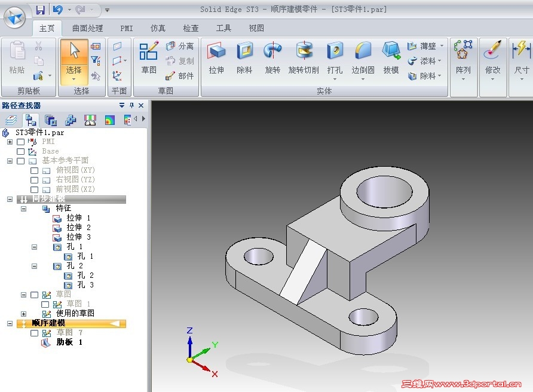Select the 除料 (Cut) tool in ribbon
Screen dimensions: 533x392
click(x=244, y=58)
